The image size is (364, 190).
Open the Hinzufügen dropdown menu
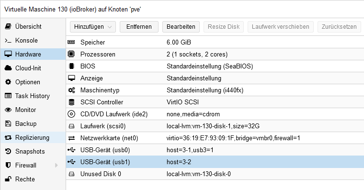pyautogui.click(x=93, y=27)
